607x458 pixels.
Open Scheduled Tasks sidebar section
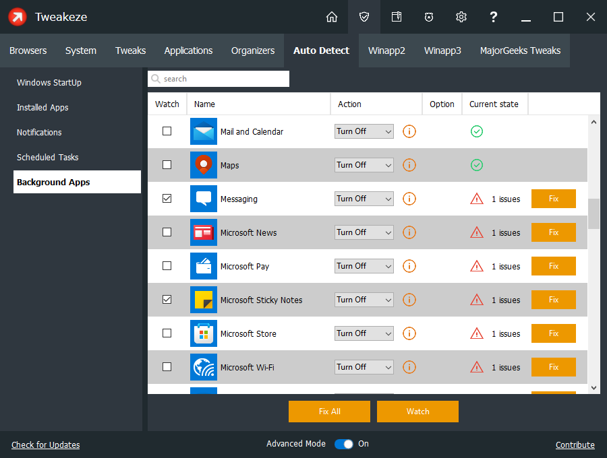[77, 158]
